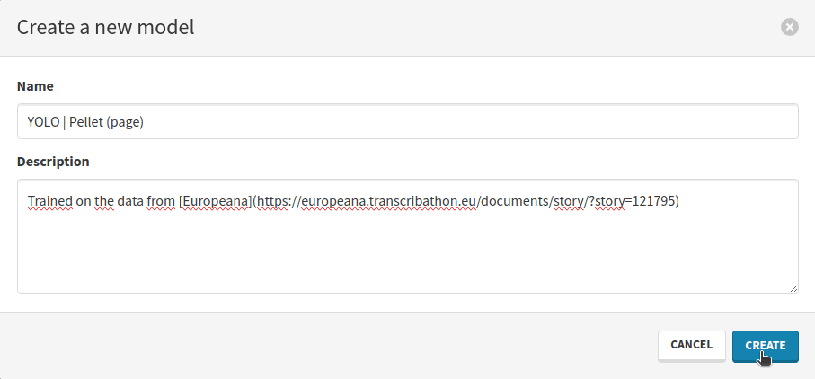Click the bracketed [Europeana] text

[215, 201]
